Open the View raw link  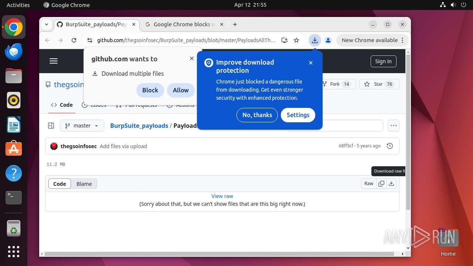(222, 196)
